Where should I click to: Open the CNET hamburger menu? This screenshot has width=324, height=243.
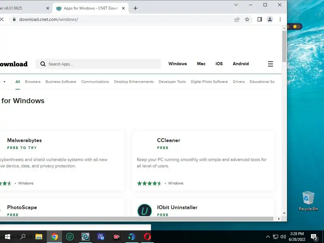point(271,64)
